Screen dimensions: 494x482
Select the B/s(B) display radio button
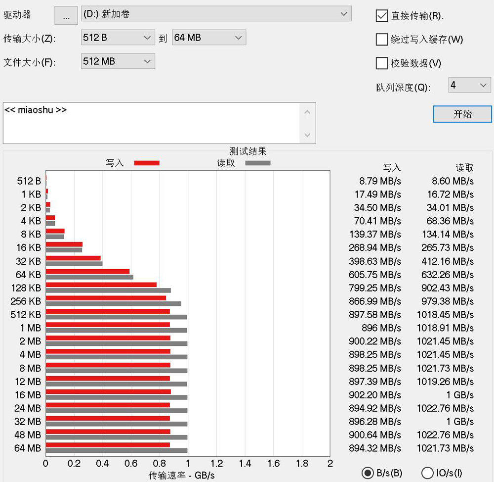point(368,473)
